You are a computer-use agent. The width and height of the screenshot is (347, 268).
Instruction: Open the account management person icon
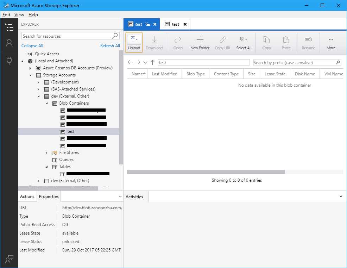point(9,43)
